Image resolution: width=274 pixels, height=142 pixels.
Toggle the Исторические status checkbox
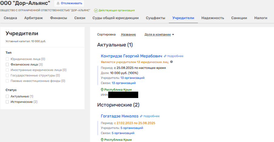coord(7,102)
